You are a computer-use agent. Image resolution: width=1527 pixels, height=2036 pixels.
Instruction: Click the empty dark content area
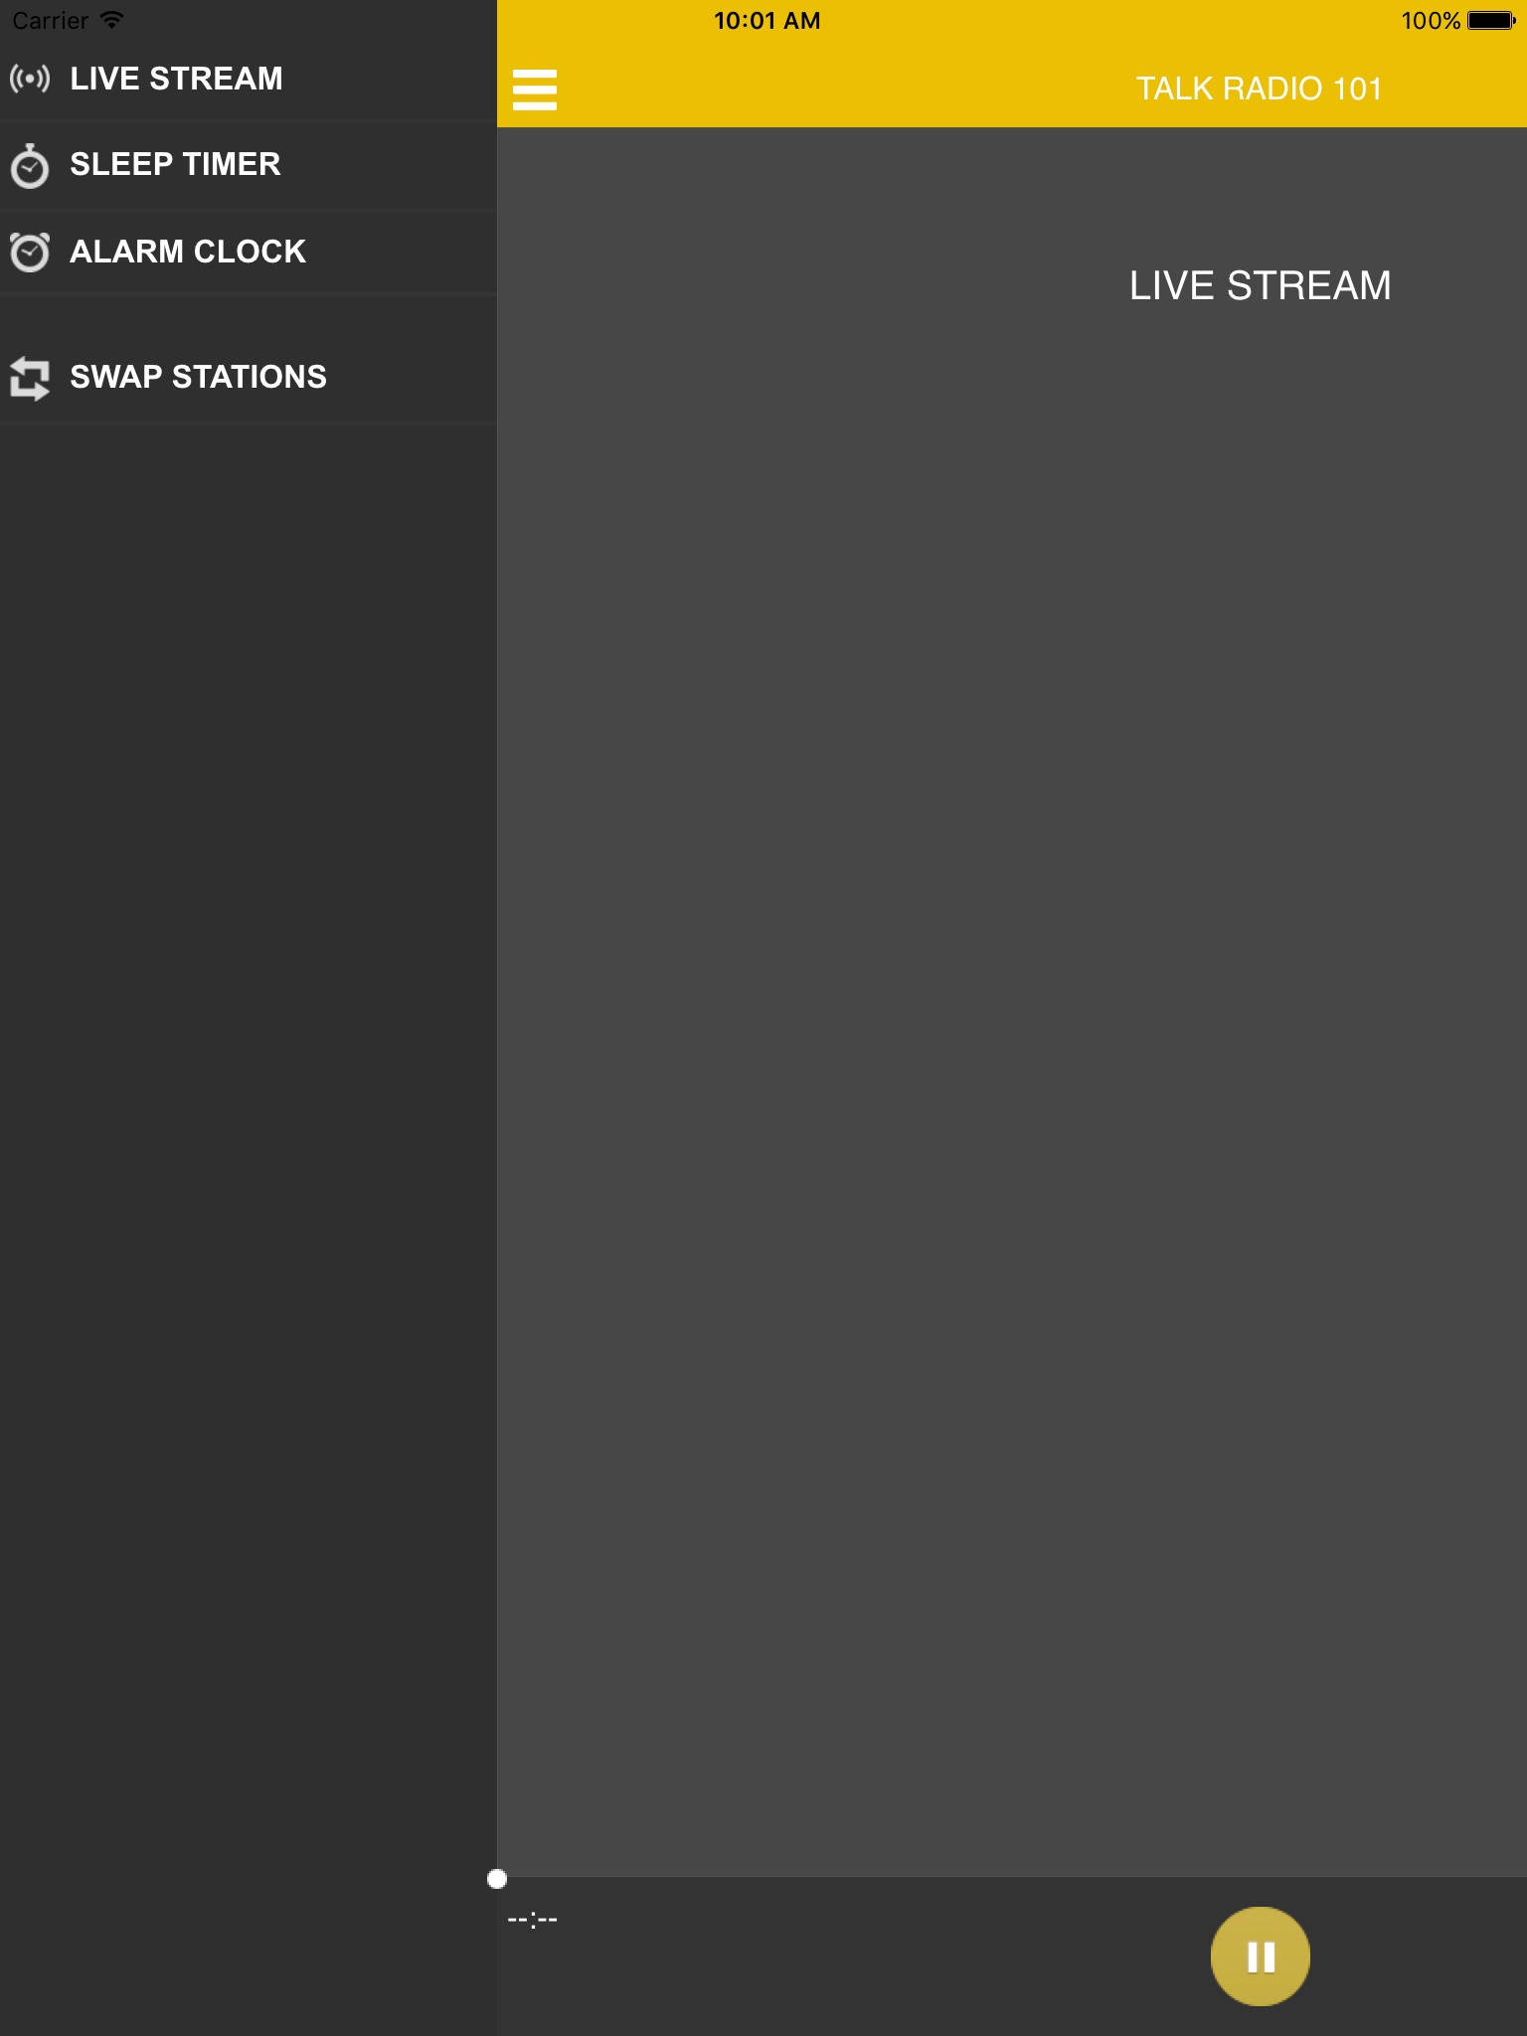[1012, 1094]
